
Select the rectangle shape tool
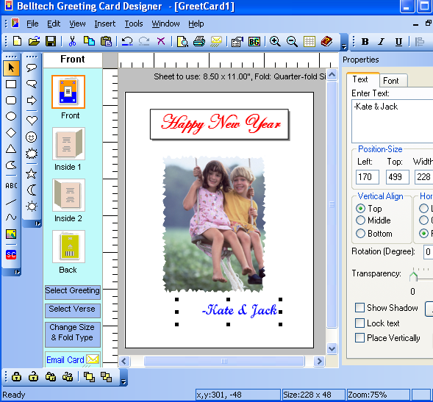[x=11, y=85]
